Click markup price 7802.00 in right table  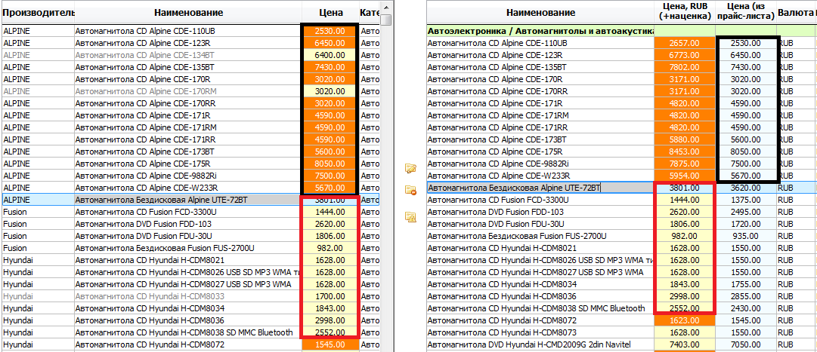(685, 67)
